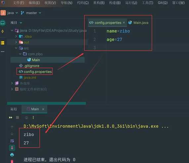Close the Main run tab
Image resolution: width=189 pixels, height=163 pixels.
[x=43, y=109]
